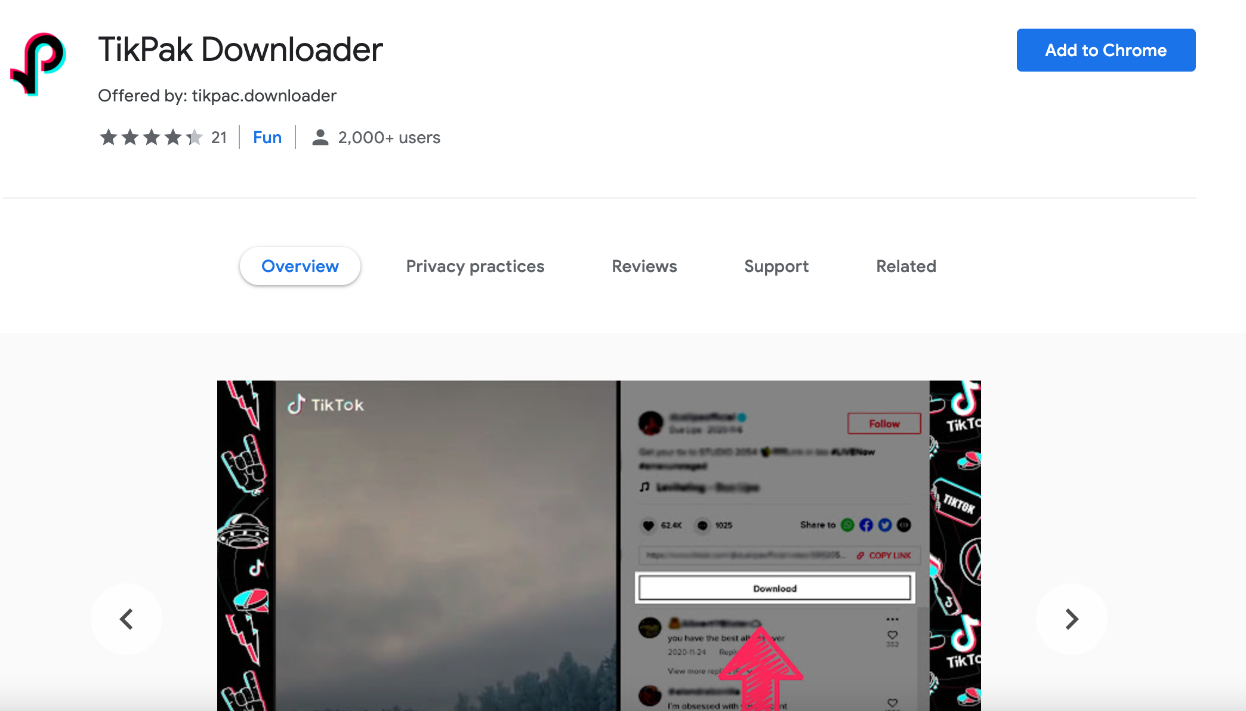Click the Follow button on the video

(x=885, y=423)
